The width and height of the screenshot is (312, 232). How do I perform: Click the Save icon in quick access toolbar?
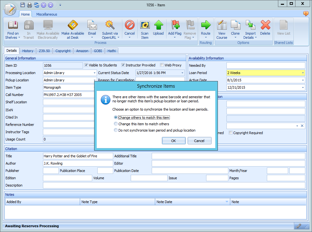coord(22,5)
